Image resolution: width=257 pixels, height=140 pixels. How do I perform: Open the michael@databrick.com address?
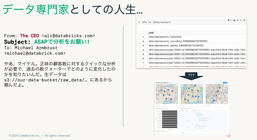tap(35, 53)
